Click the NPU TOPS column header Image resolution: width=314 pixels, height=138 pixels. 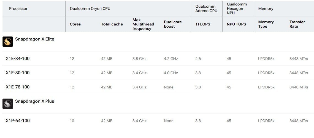237,24
